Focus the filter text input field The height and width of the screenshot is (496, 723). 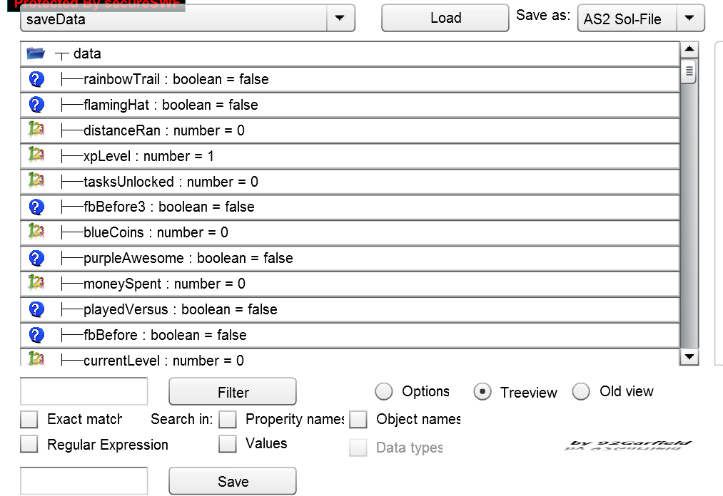84,391
